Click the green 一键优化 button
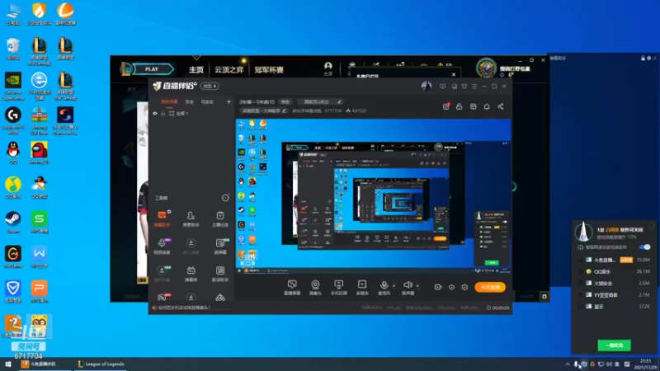 point(614,345)
